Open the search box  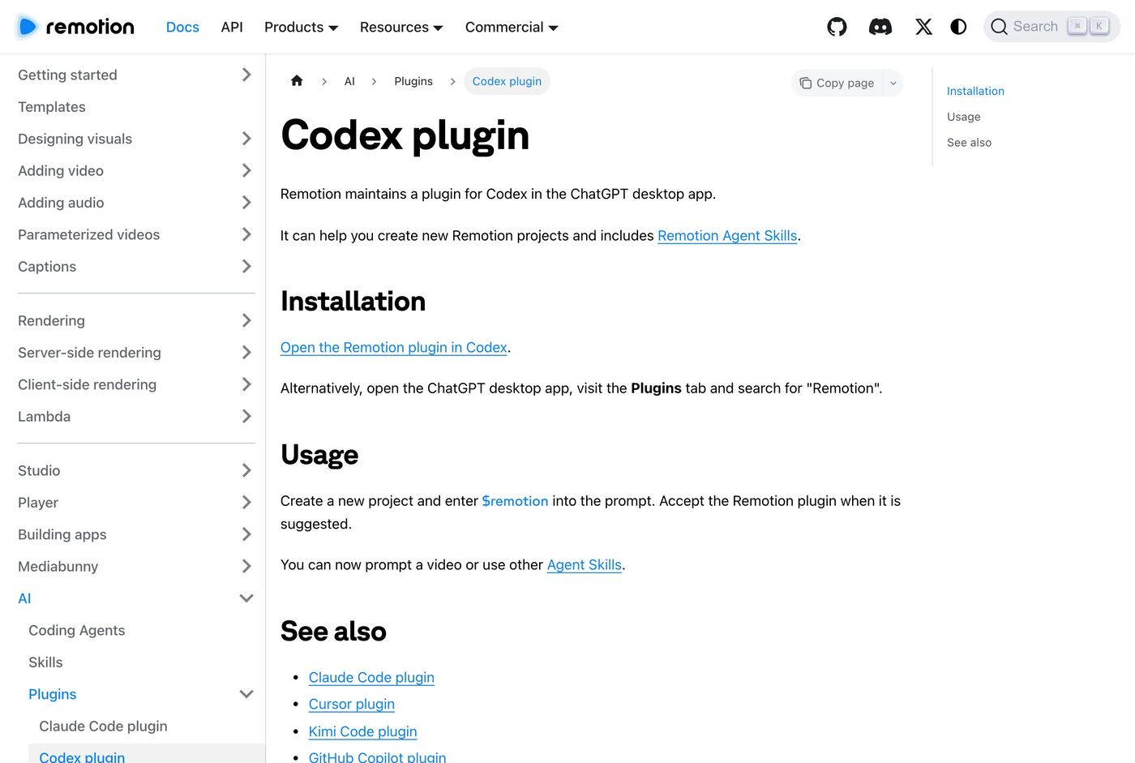click(1051, 27)
